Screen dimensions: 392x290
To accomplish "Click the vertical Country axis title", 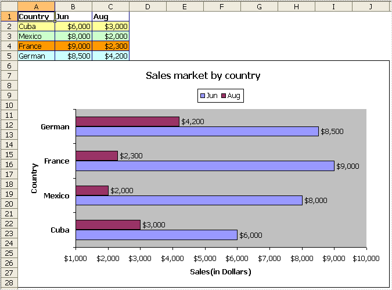I will (x=34, y=178).
